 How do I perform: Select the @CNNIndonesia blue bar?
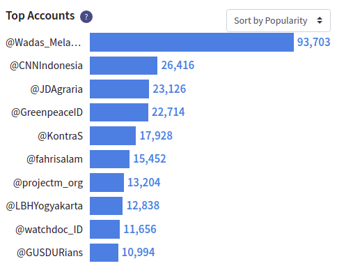click(x=123, y=66)
